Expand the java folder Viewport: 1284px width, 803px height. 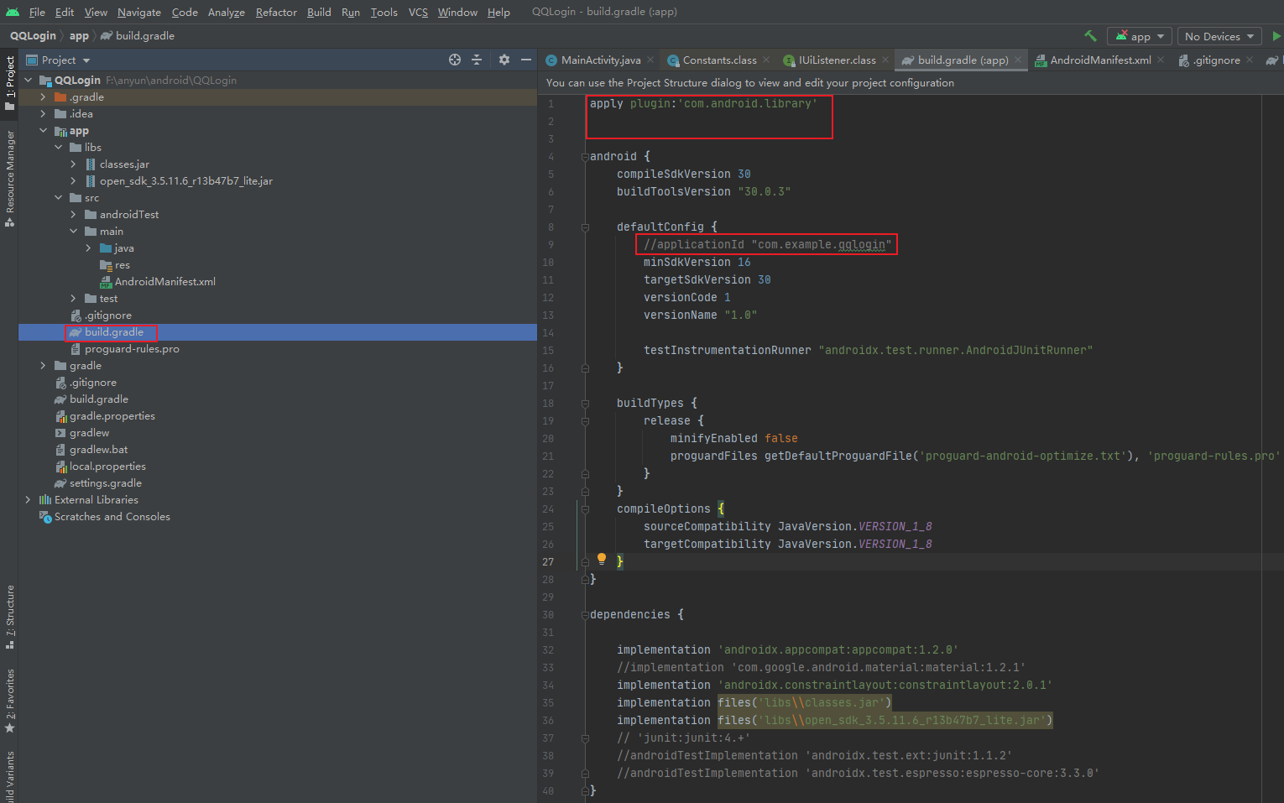pyautogui.click(x=88, y=248)
